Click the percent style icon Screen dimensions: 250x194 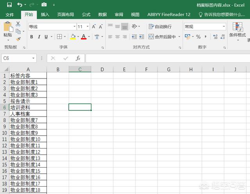tap(198, 37)
